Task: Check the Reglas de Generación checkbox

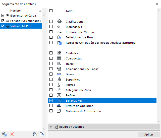Action: 51,42
